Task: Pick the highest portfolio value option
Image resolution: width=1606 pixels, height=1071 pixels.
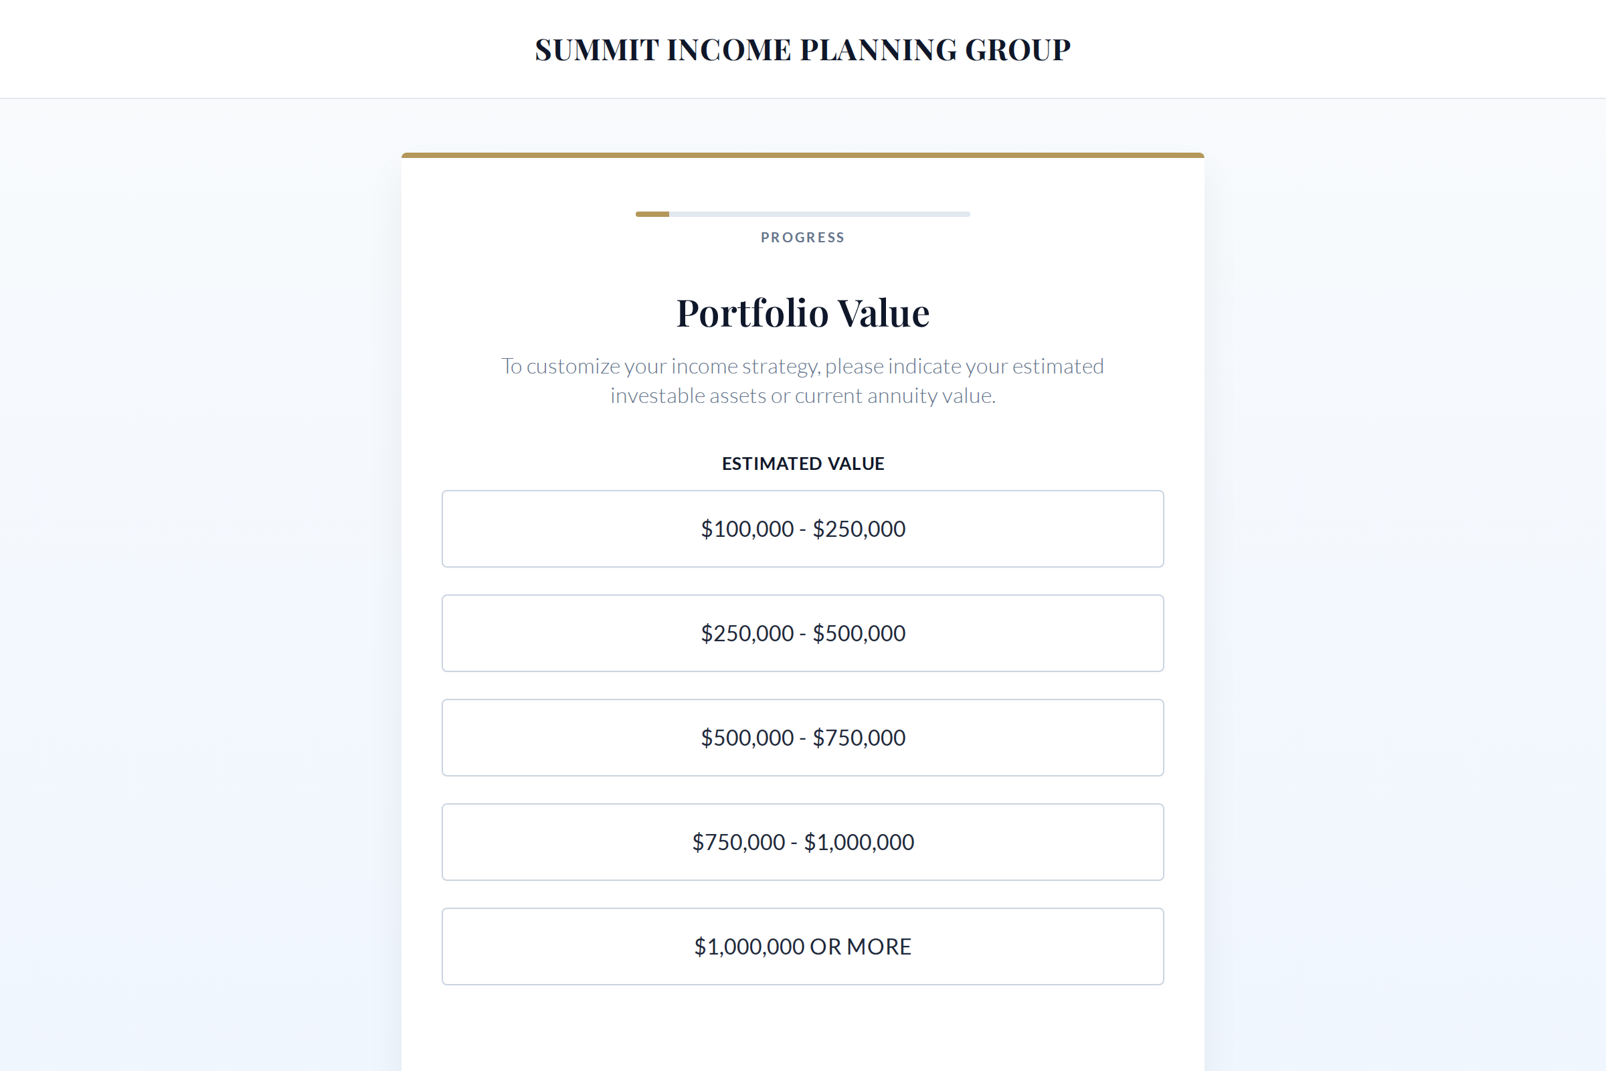Action: [x=802, y=946]
